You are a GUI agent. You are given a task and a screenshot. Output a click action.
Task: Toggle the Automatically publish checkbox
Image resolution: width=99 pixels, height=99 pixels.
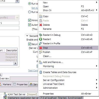coord(30,25)
